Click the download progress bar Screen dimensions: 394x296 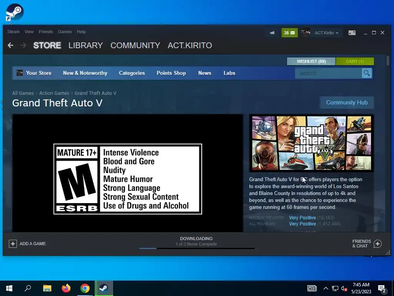(197, 249)
